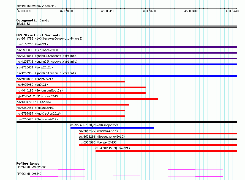The image size is (245, 180).
Task: Open variant dgv4290n152 (Chaisson2019)
Action: tap(38, 96)
